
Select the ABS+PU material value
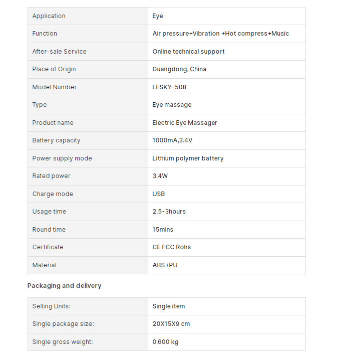pyautogui.click(x=165, y=265)
